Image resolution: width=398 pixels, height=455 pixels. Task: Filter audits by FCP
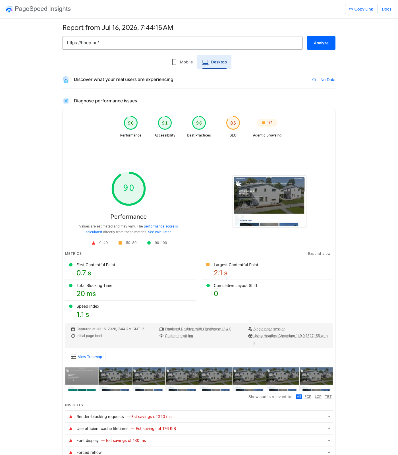click(308, 397)
